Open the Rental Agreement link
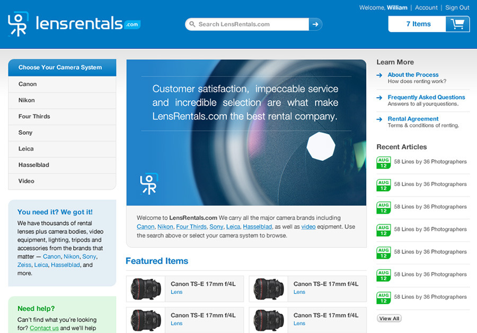This screenshot has height=333, width=477. 413,119
